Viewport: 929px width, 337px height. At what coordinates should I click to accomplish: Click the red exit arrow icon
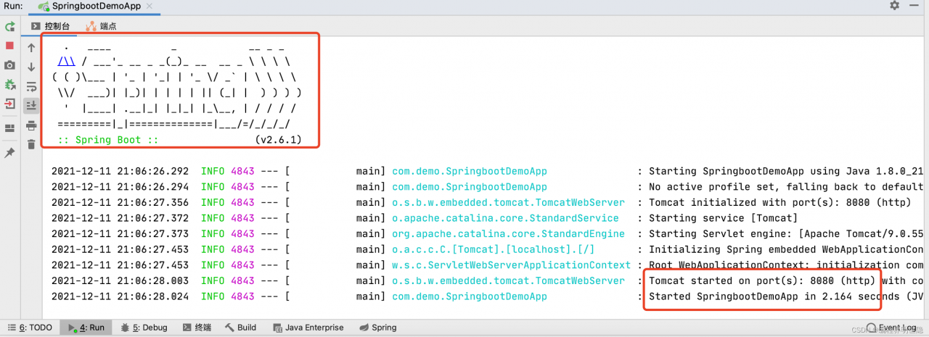click(x=9, y=104)
